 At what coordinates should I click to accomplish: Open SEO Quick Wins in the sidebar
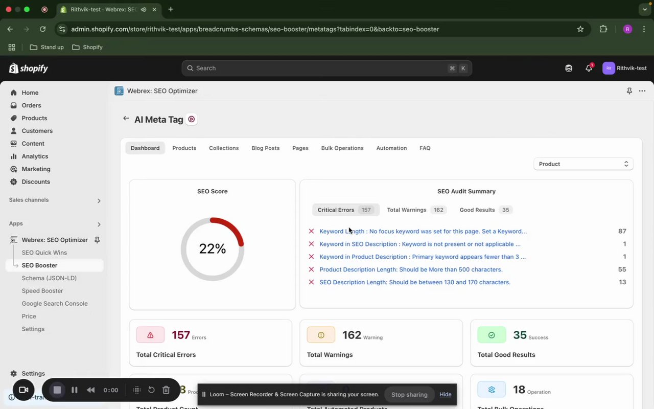click(44, 253)
